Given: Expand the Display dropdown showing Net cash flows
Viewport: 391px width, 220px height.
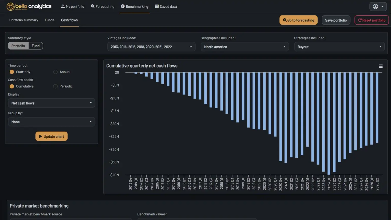Looking at the screenshot, I should 51,103.
